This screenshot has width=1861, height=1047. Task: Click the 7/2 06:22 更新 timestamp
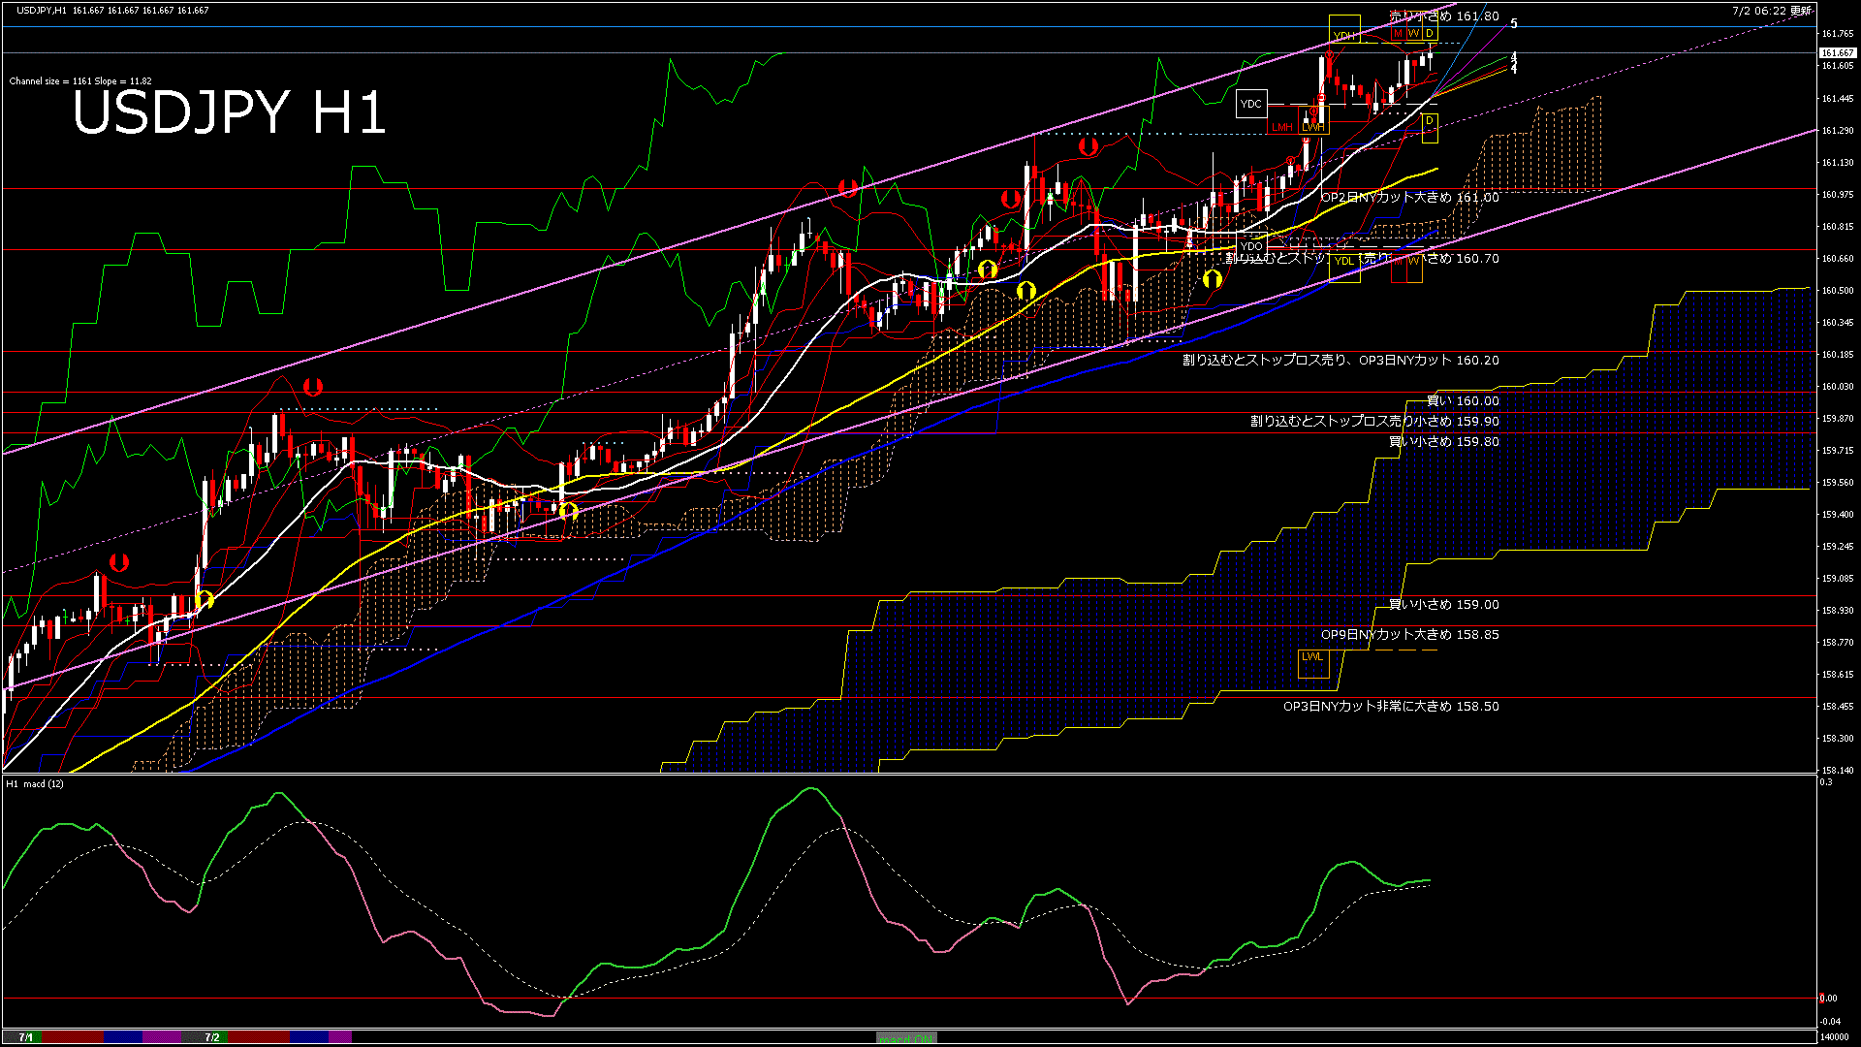click(1771, 11)
